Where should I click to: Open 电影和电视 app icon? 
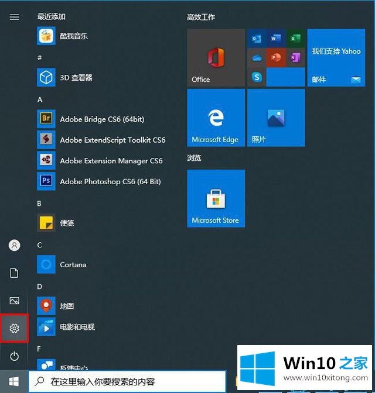46,326
